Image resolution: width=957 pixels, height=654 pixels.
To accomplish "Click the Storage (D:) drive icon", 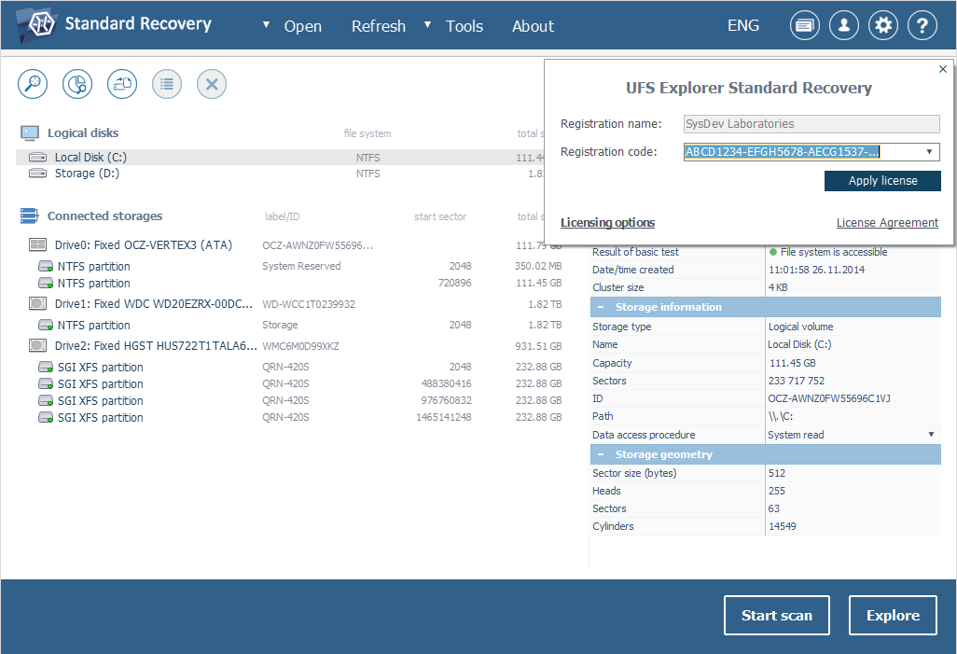I will point(38,174).
